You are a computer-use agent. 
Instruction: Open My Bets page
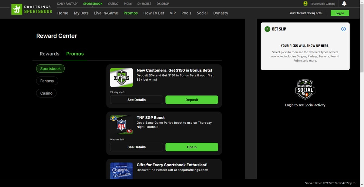pos(81,13)
